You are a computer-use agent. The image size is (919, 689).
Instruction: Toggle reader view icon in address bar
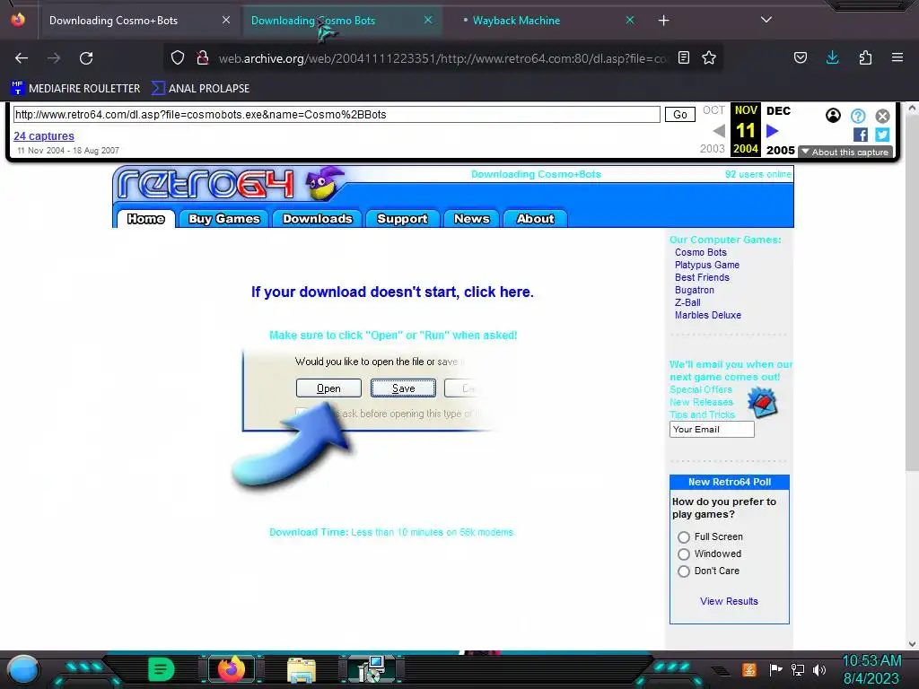click(x=683, y=57)
